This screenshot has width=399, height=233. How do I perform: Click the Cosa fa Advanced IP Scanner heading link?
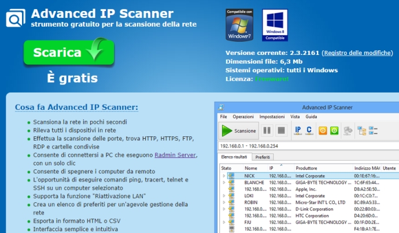click(x=76, y=107)
